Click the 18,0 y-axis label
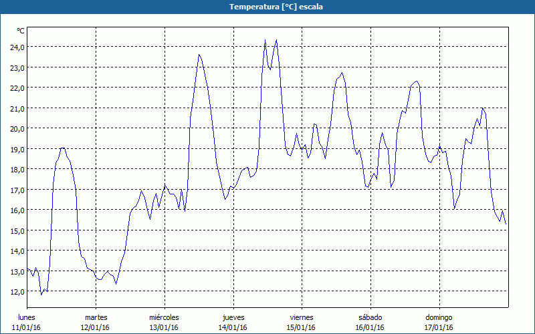Screen dimensions: 535x334 tap(17, 170)
